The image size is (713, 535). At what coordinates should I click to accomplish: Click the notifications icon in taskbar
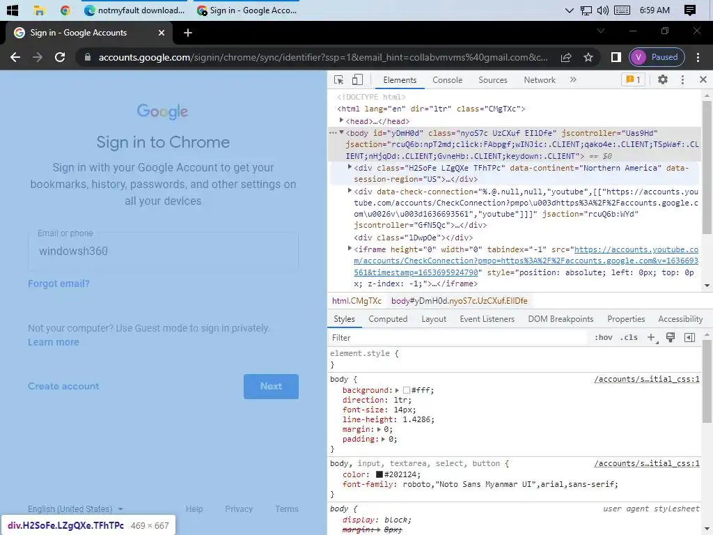[x=689, y=10]
